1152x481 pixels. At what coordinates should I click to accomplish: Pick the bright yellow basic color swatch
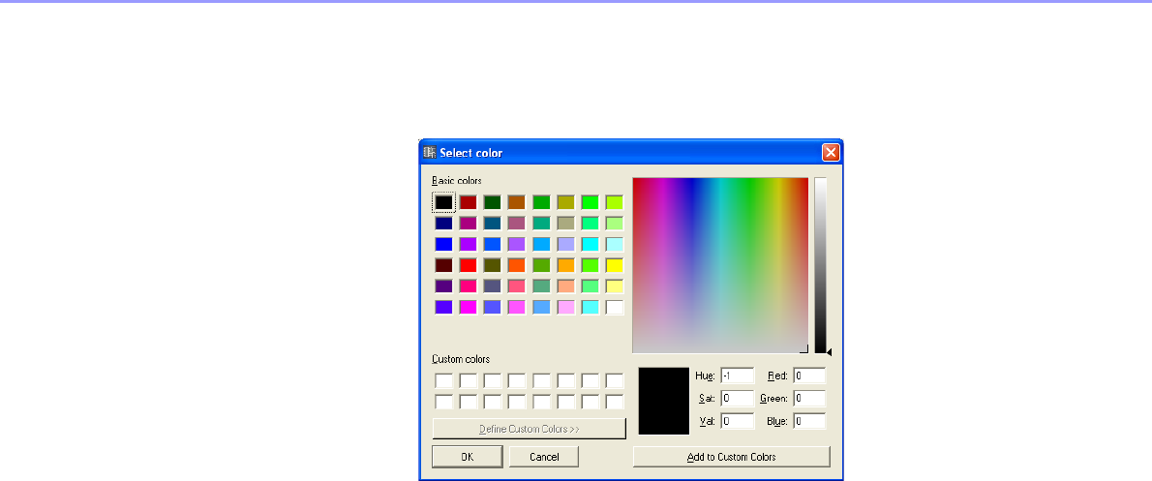pyautogui.click(x=614, y=265)
